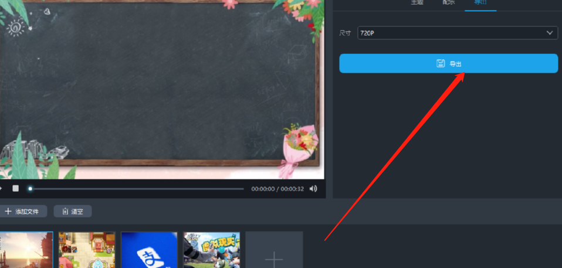This screenshot has height=268, width=562.
Task: Select the pixel town map thumbnail
Action: [x=87, y=250]
